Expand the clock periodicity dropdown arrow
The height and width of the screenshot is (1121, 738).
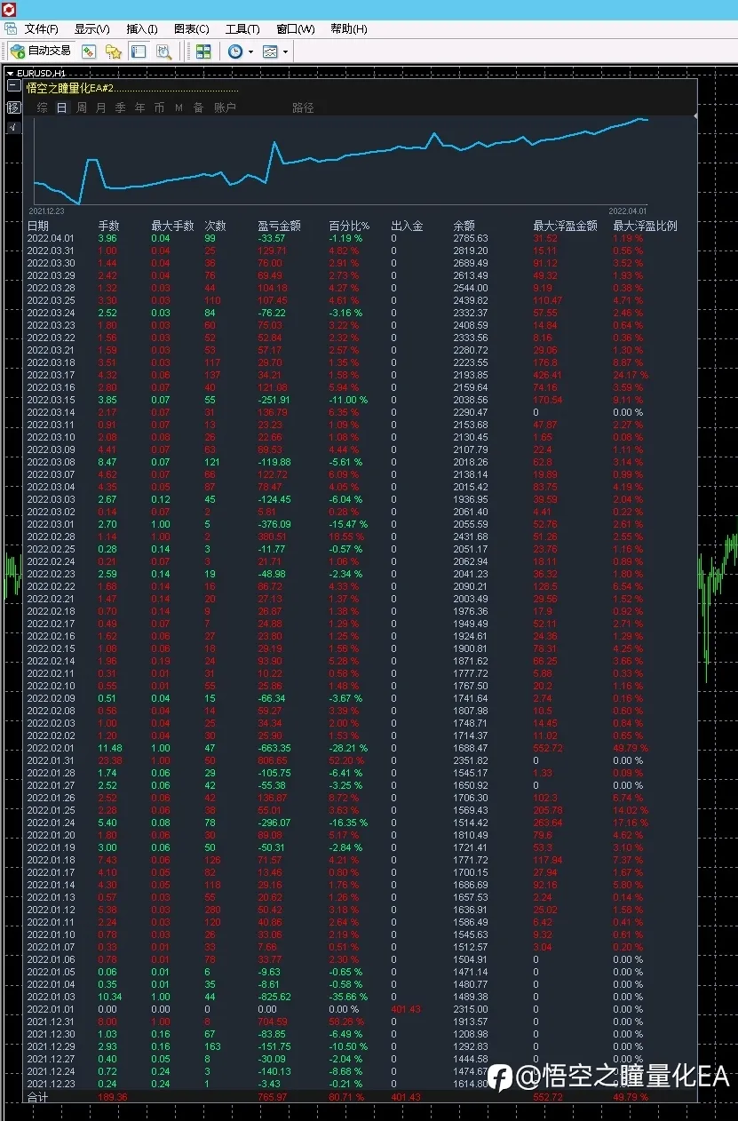(x=250, y=52)
